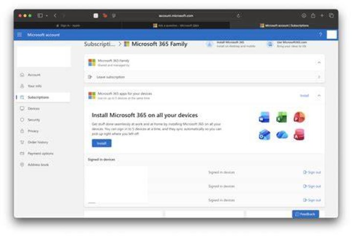Click the Outlook app icon
This screenshot has height=236, width=352.
(x=264, y=134)
